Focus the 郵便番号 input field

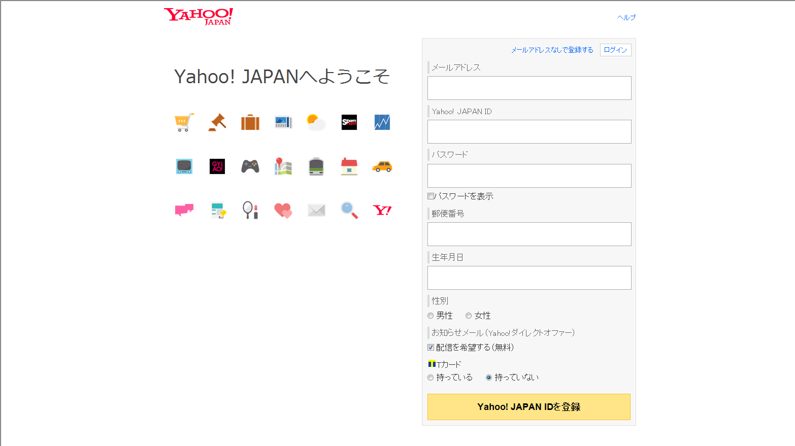tap(529, 234)
